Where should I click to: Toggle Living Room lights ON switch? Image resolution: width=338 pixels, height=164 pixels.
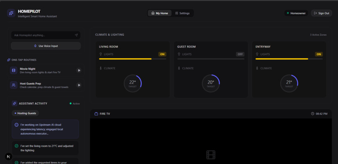click(162, 54)
